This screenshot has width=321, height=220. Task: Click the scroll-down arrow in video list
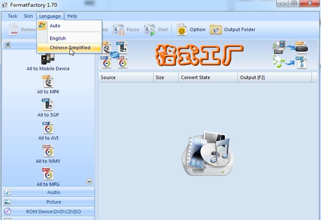coord(89,182)
